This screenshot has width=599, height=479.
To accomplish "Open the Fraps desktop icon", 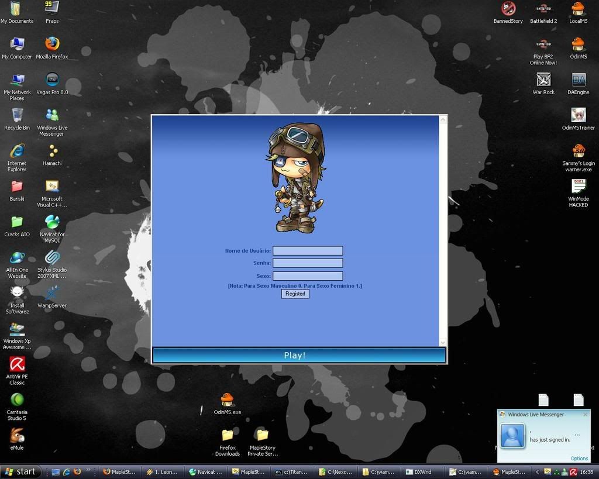I will (x=52, y=8).
